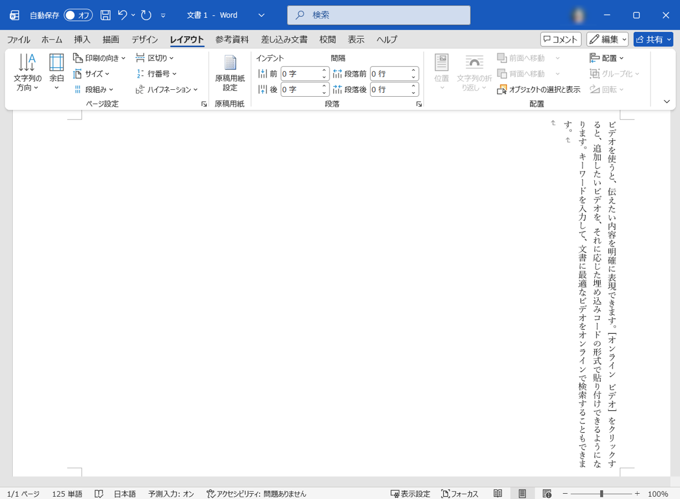Viewport: 680px width, 499px height.
Task: Open the accessibility checker from the status bar
Action: click(256, 494)
